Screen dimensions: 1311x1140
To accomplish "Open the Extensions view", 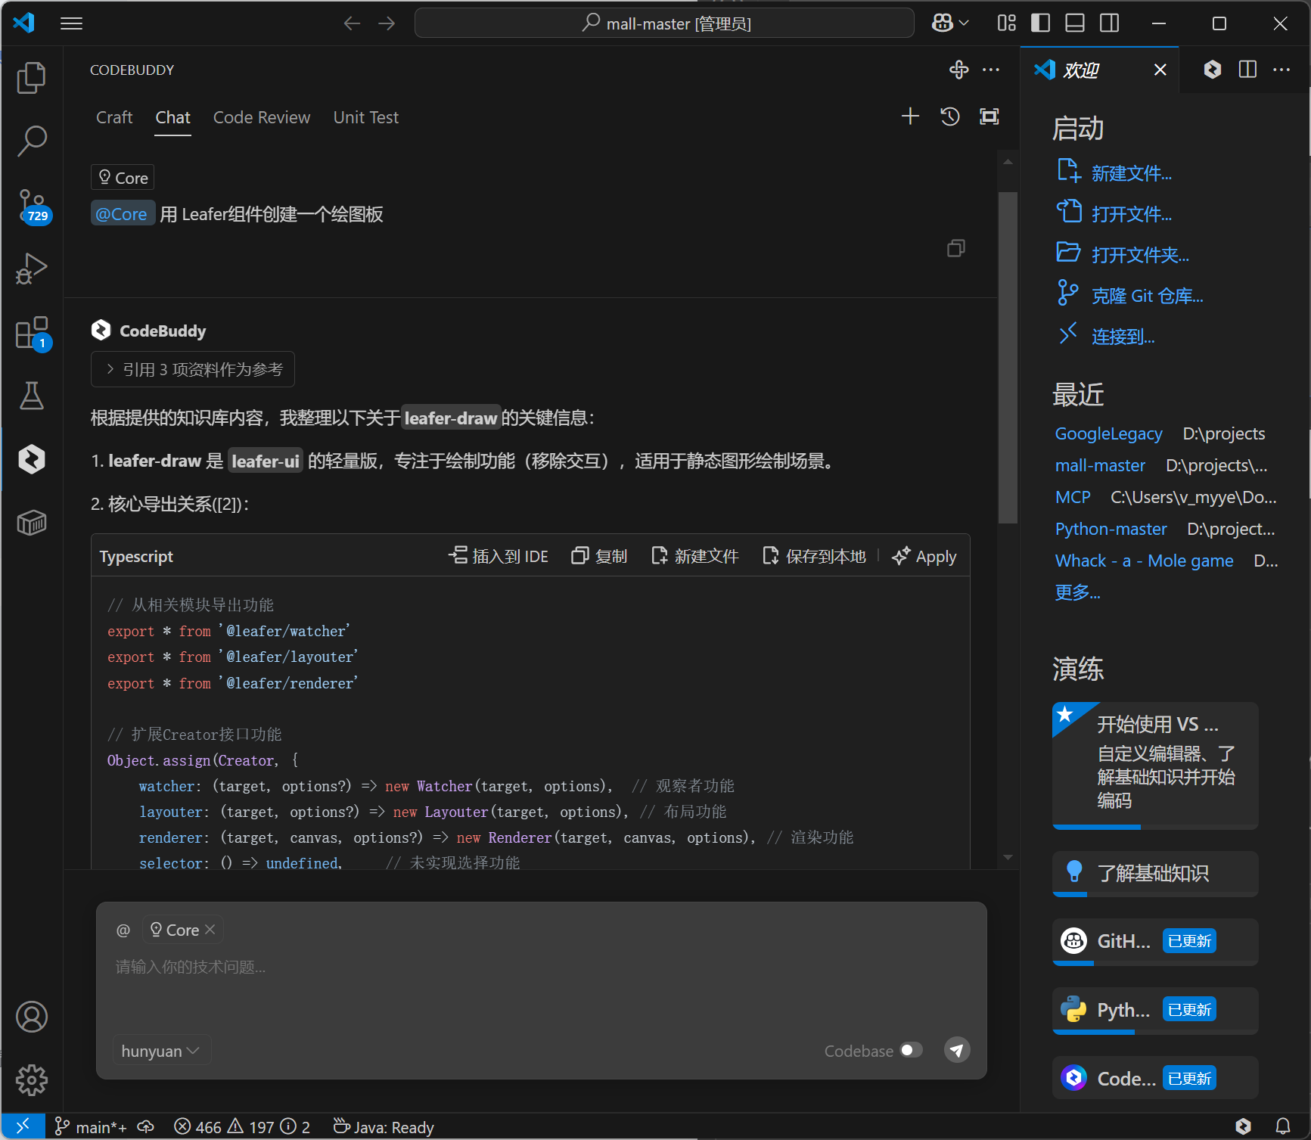I will (31, 333).
